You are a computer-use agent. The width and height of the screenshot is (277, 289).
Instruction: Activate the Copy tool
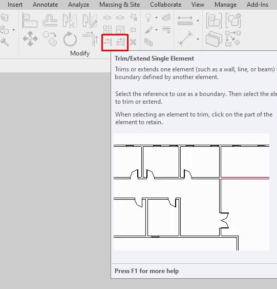tap(50, 38)
